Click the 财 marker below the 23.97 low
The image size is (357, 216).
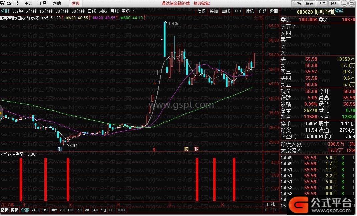[x=60, y=149]
